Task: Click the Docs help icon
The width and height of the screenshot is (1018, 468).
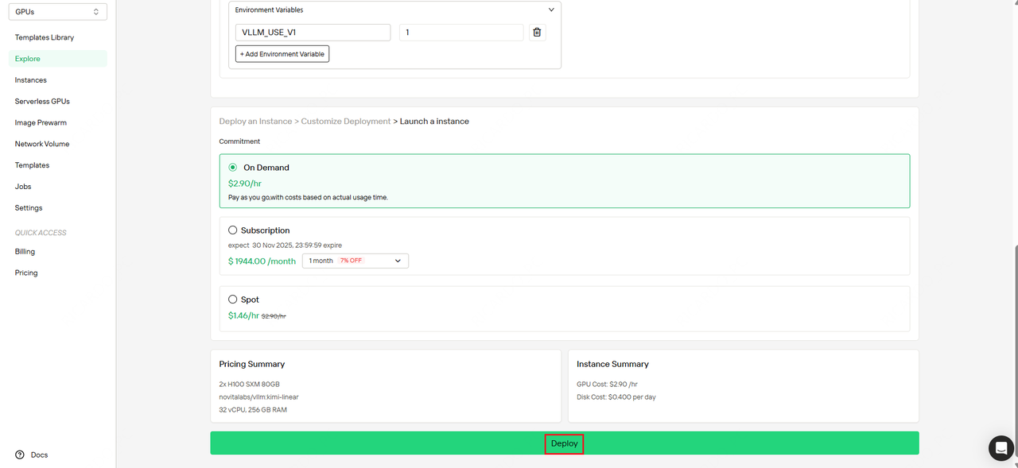Action: (x=20, y=454)
